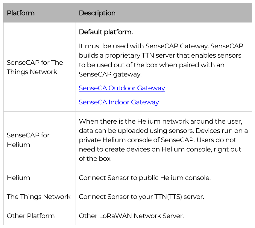Click the word Outdoor in the gateway link

tap(122, 88)
